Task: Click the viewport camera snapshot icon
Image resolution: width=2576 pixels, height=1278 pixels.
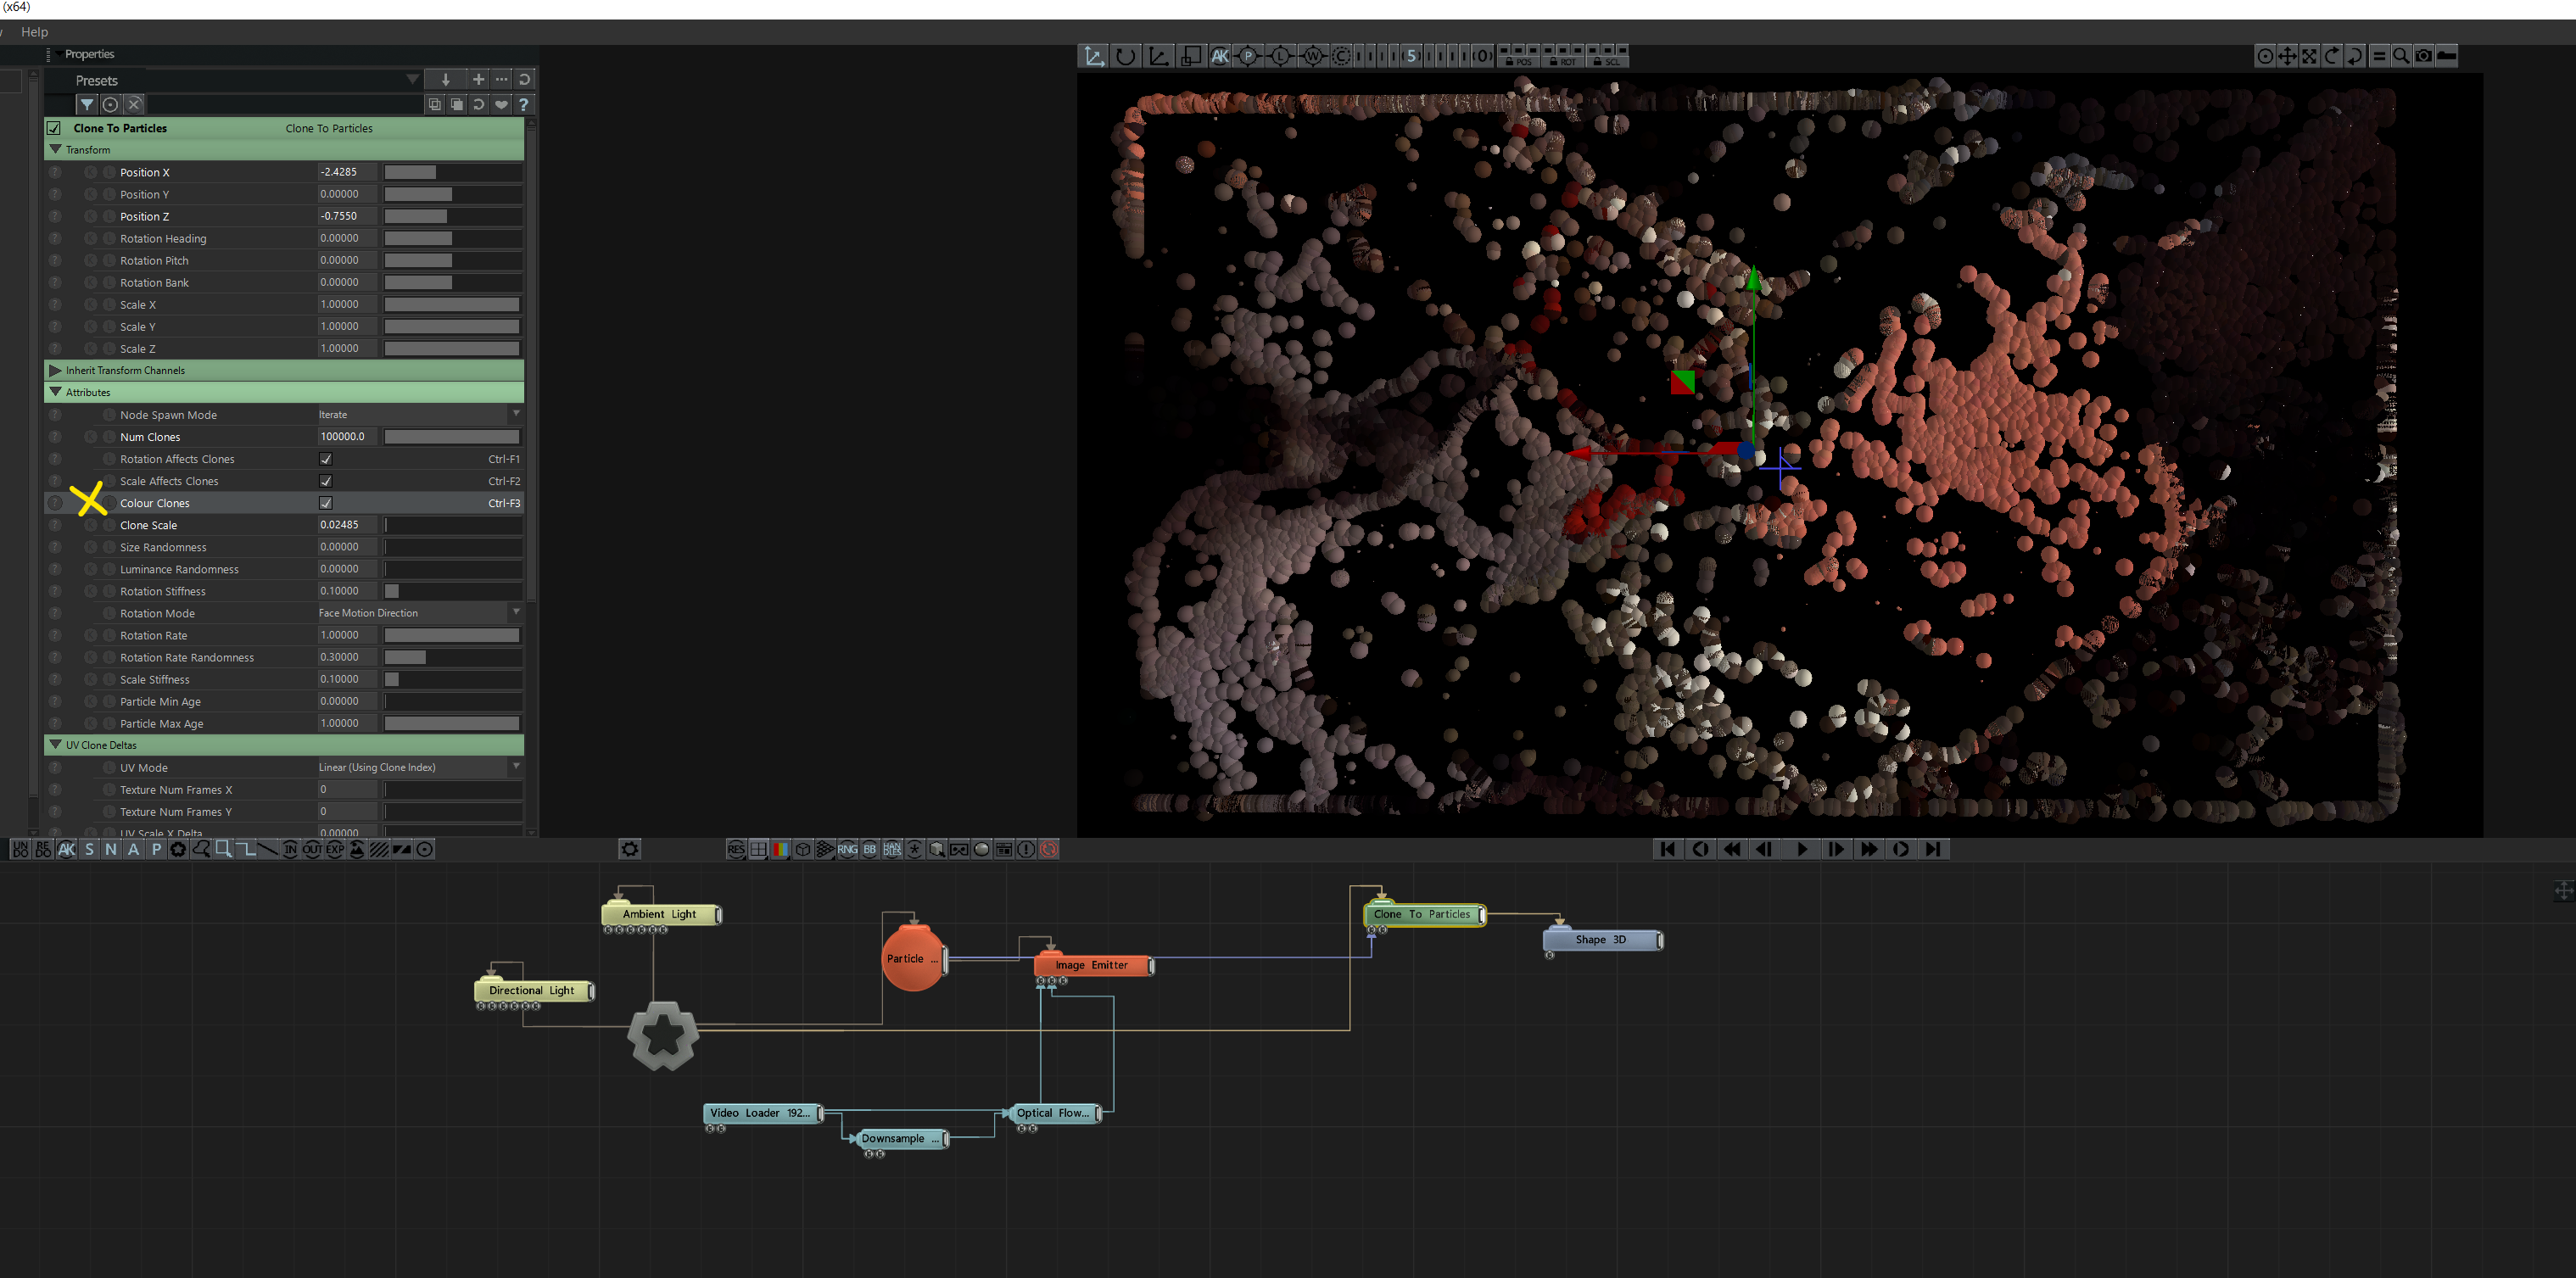Action: 2423,56
